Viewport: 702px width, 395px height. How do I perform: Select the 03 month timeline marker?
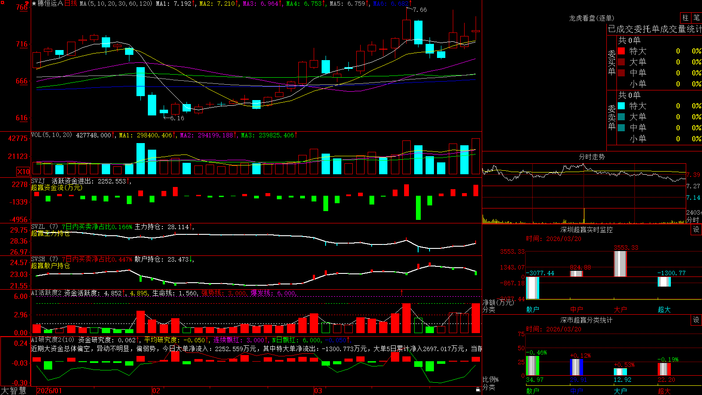318,391
